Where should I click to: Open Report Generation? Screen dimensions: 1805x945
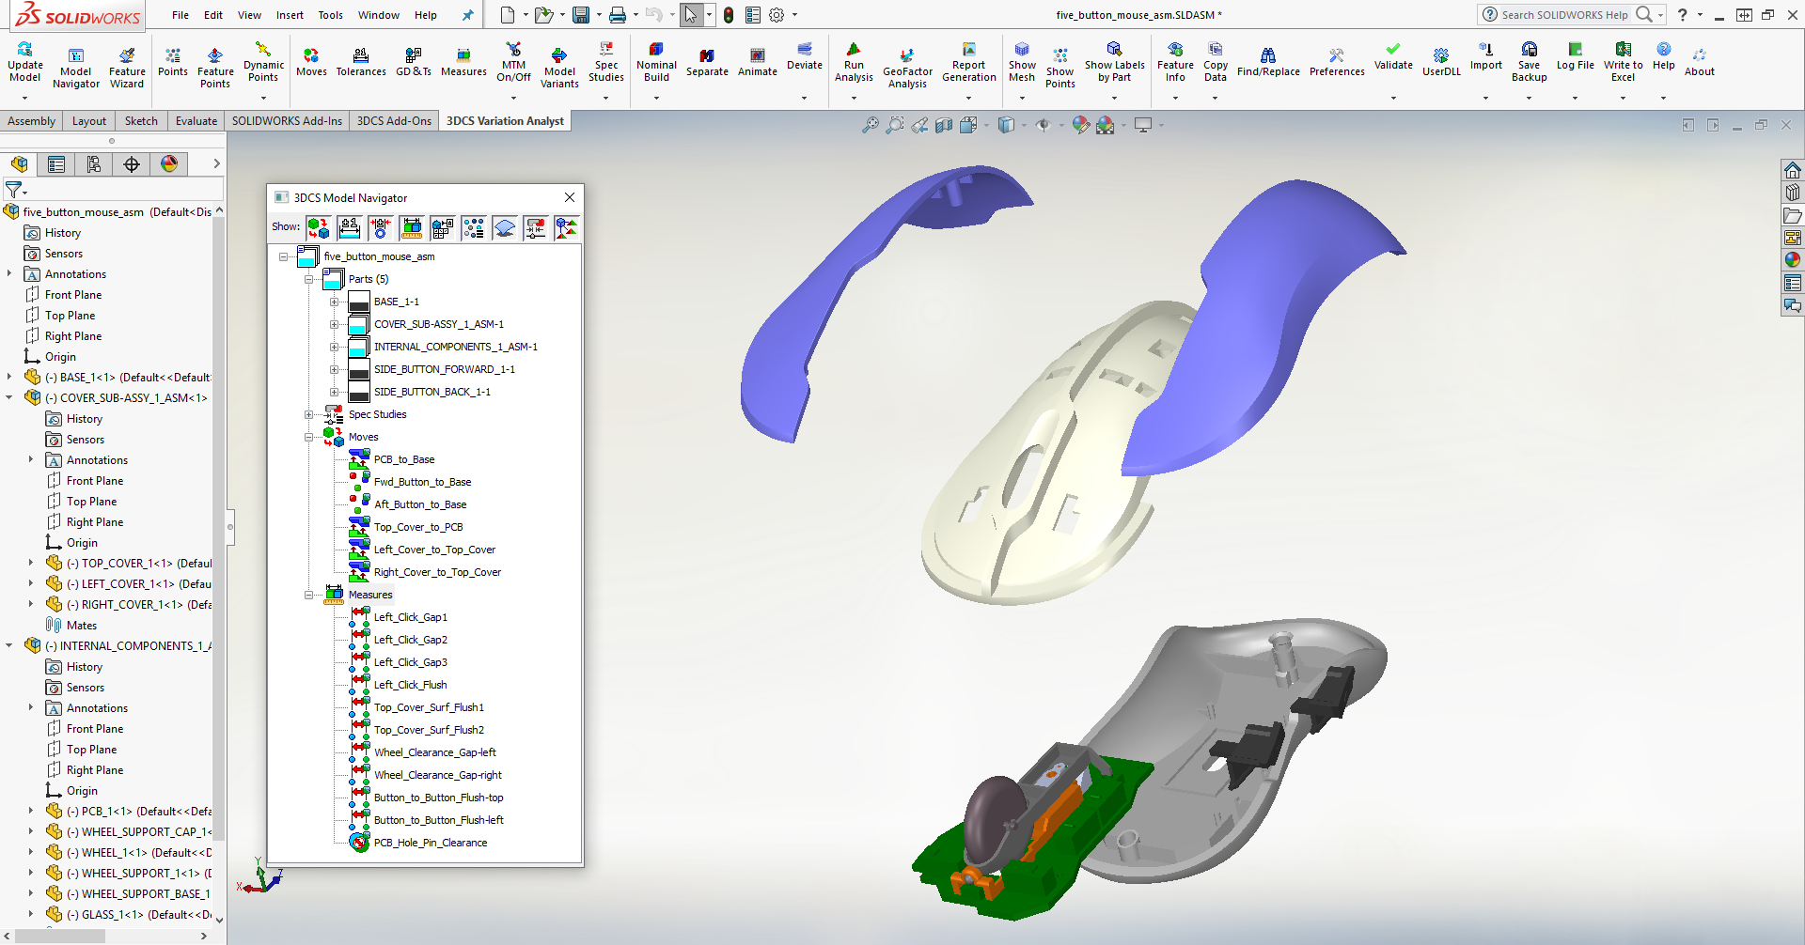coord(968,64)
